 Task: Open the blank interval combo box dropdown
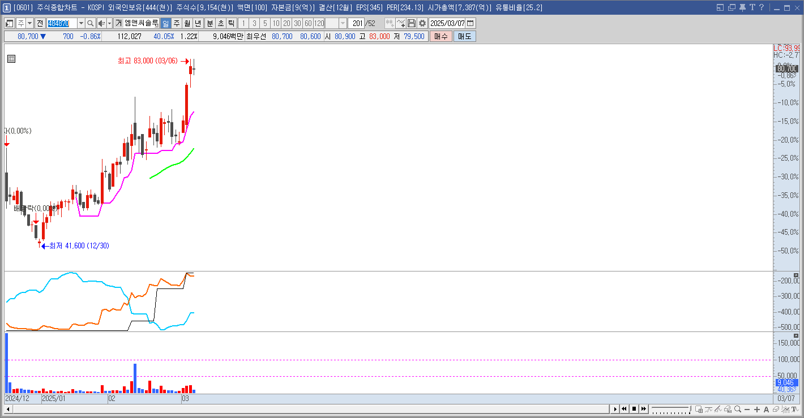pos(343,23)
